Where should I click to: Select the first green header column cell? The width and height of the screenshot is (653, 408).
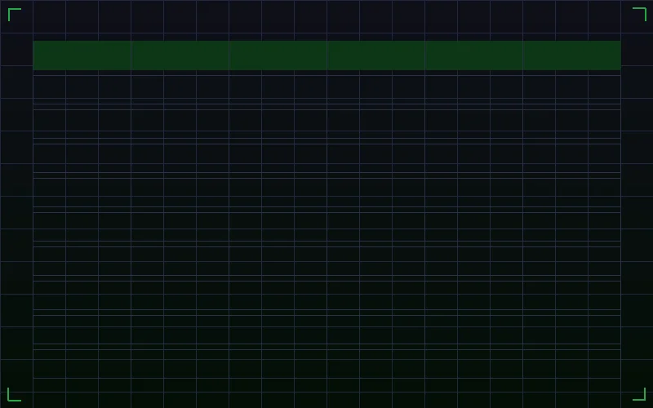tap(82, 55)
